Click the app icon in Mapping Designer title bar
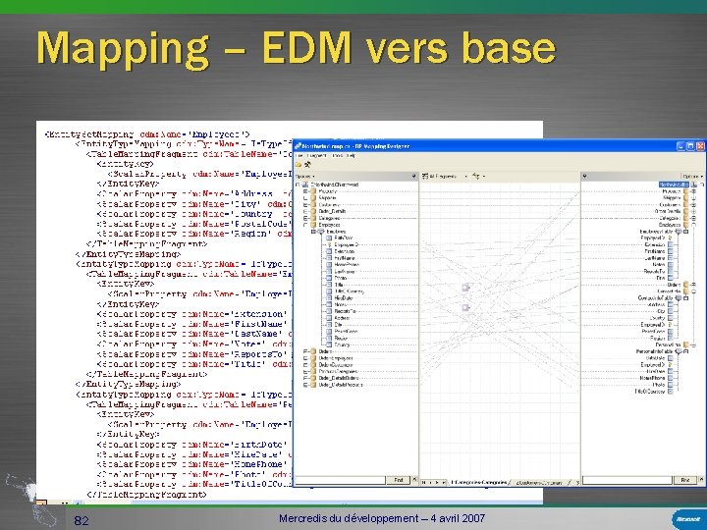707x530 pixels. 298,146
